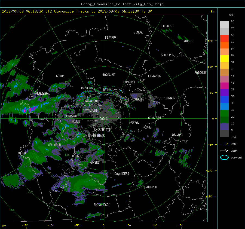This screenshot has height=229, width=245.
Task: Click the HAVERI city label
Action: pyautogui.click(x=94, y=163)
